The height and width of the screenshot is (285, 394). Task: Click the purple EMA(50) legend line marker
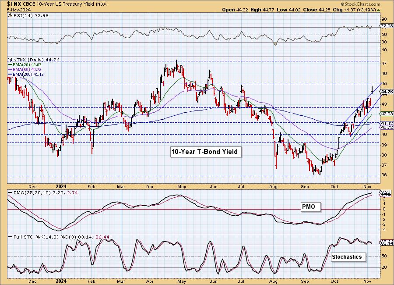11,69
